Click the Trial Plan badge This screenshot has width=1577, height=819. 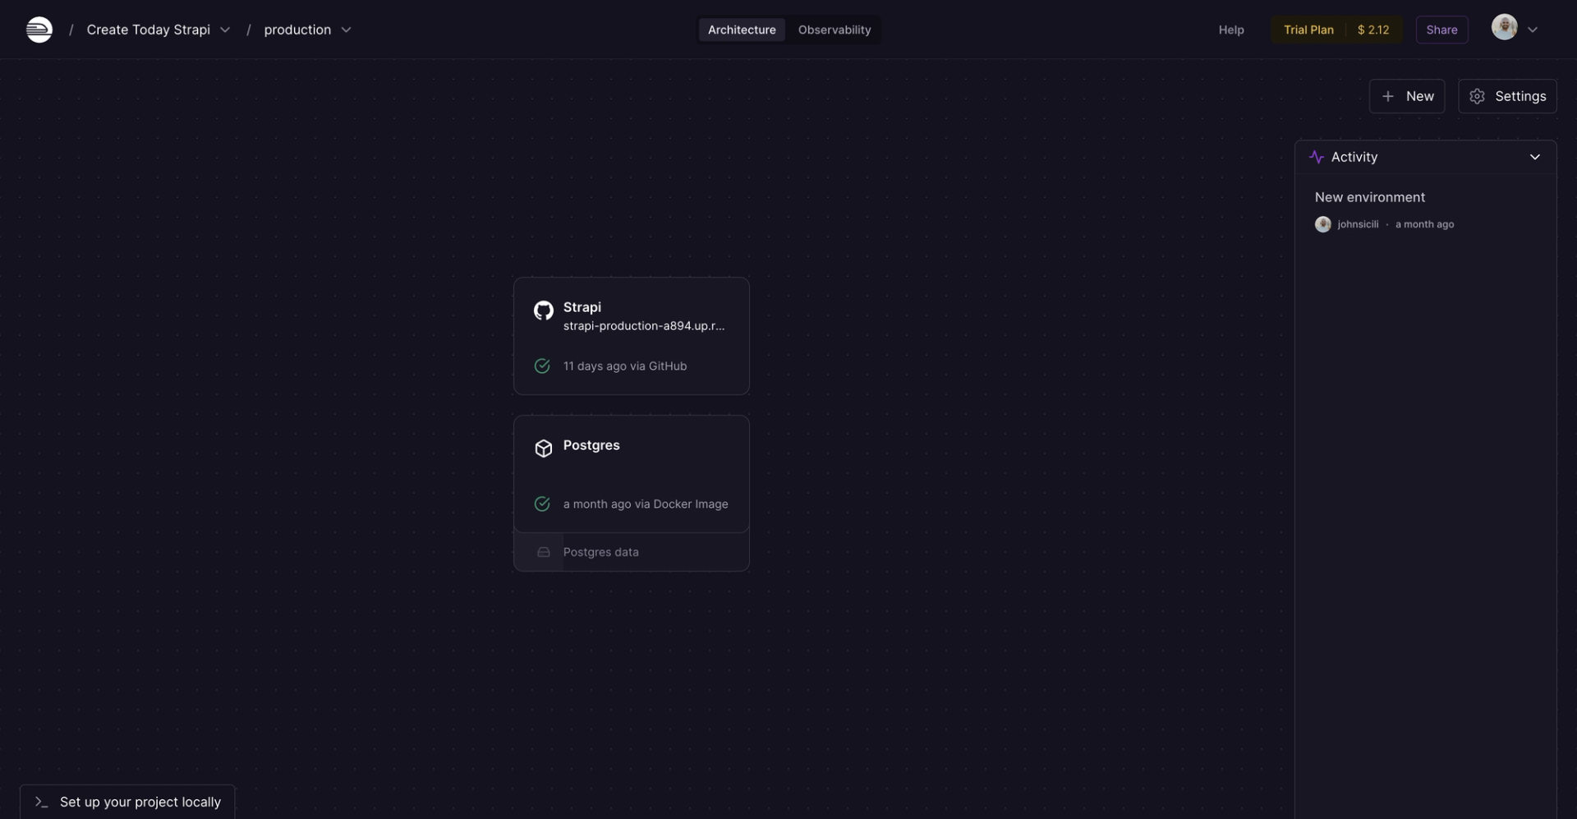[x=1308, y=30]
